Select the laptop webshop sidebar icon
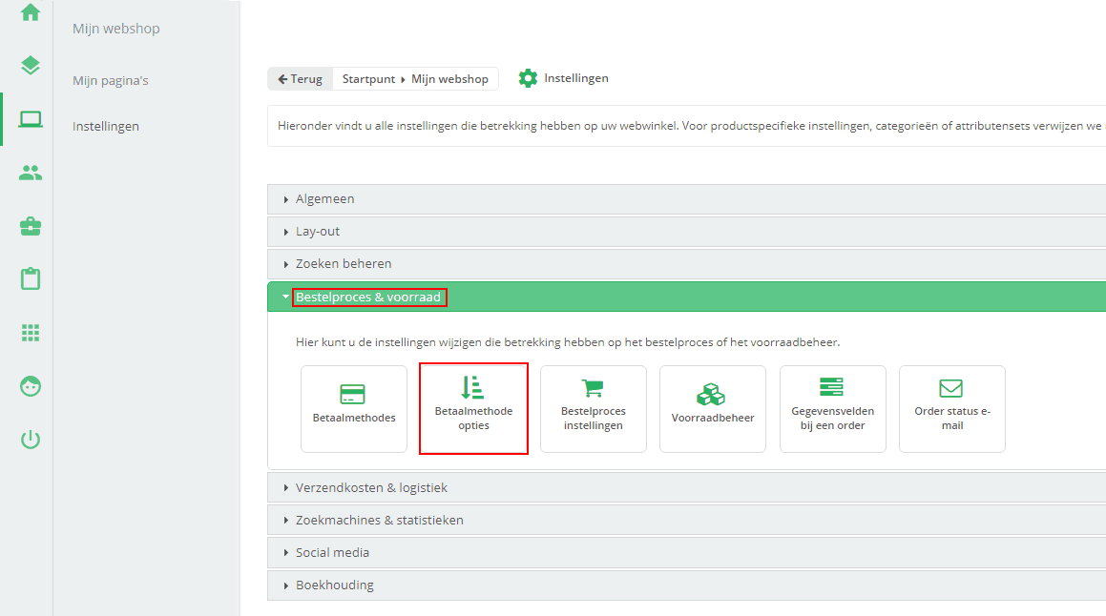This screenshot has width=1106, height=616. (x=31, y=119)
